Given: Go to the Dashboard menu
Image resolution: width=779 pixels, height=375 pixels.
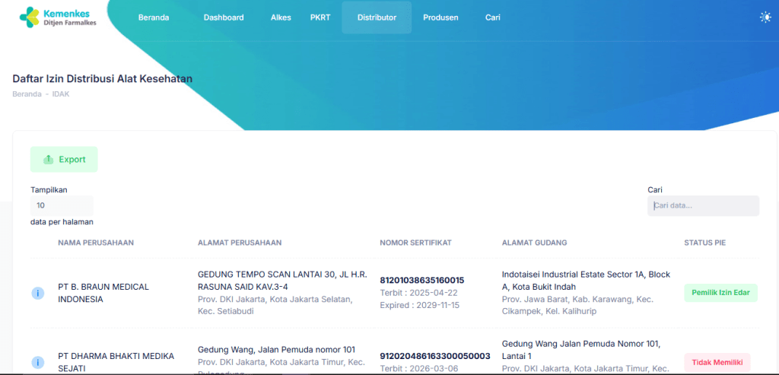Looking at the screenshot, I should coord(224,17).
